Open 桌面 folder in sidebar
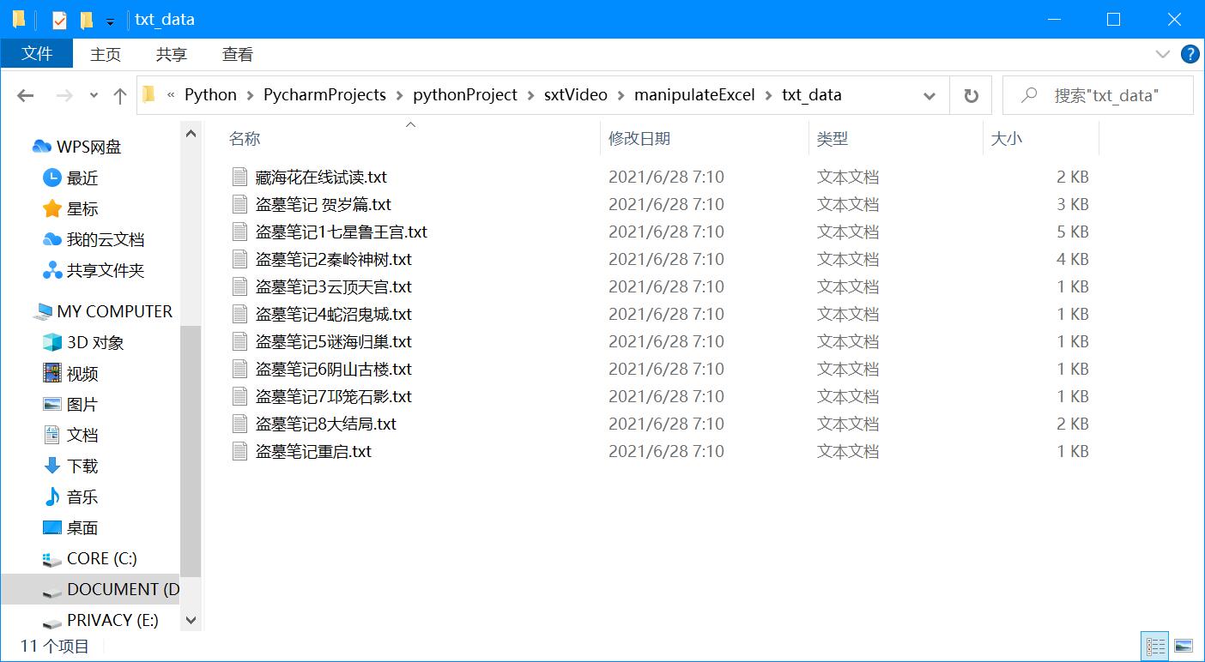The image size is (1205, 662). click(82, 527)
